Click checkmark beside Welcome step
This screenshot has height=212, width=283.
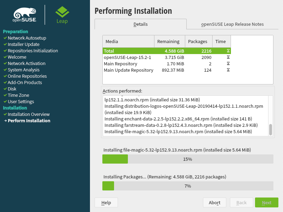pos(5,57)
